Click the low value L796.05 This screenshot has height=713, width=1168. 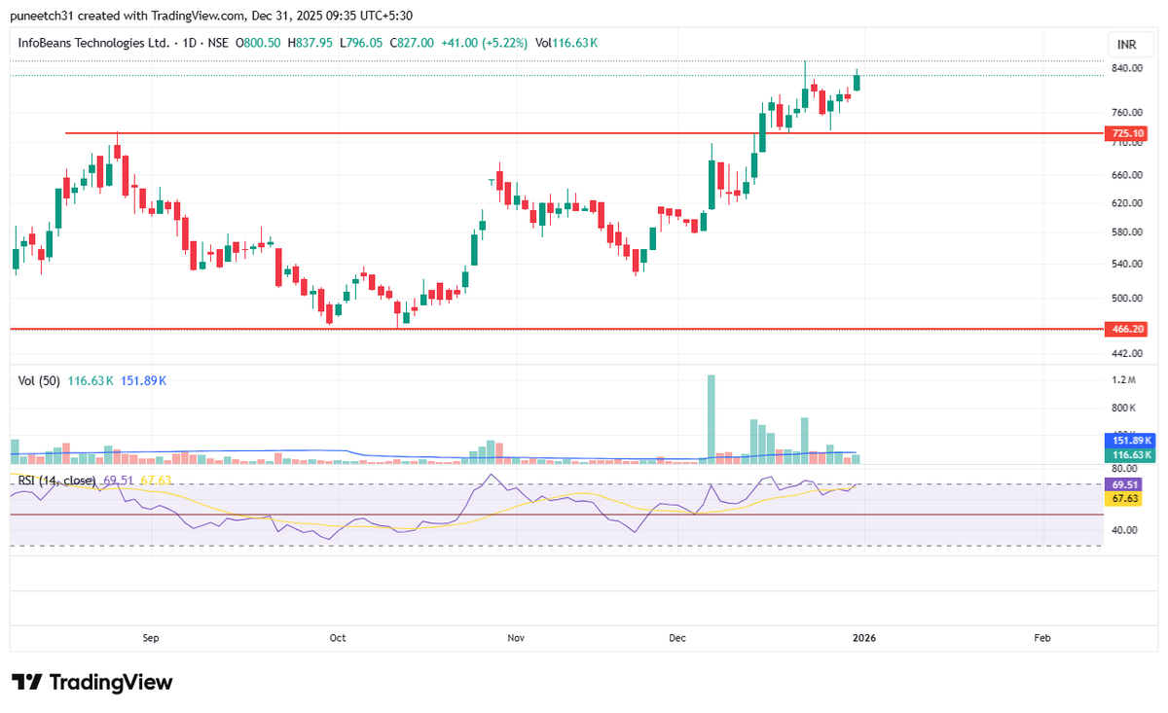(360, 44)
